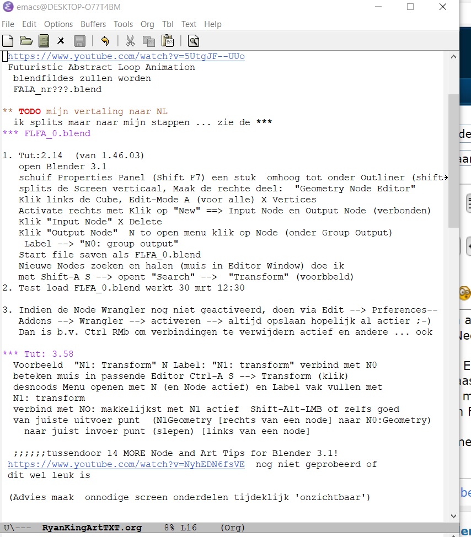Click 'dit wel leuk is' line

coord(49,475)
